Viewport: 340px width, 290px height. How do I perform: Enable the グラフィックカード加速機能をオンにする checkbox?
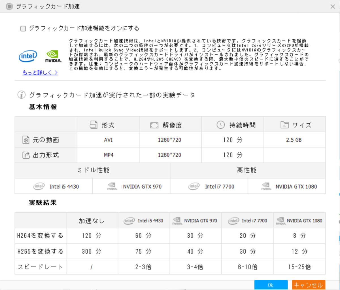coord(23,28)
